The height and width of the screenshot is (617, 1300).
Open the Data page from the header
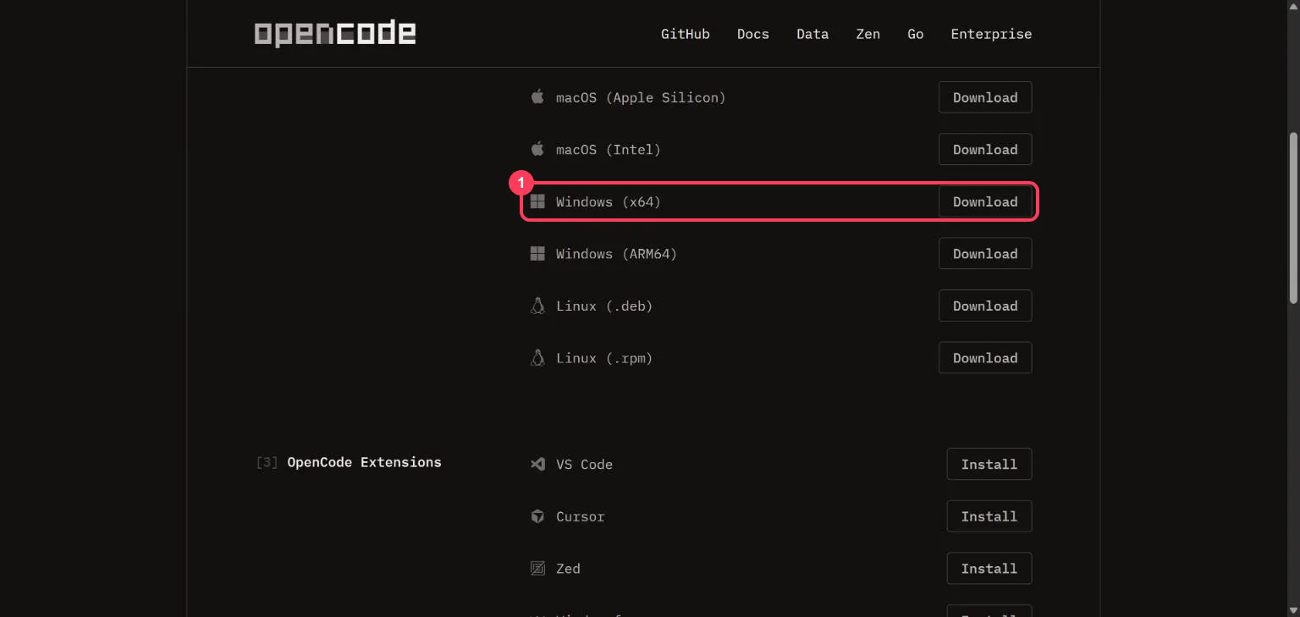click(812, 34)
